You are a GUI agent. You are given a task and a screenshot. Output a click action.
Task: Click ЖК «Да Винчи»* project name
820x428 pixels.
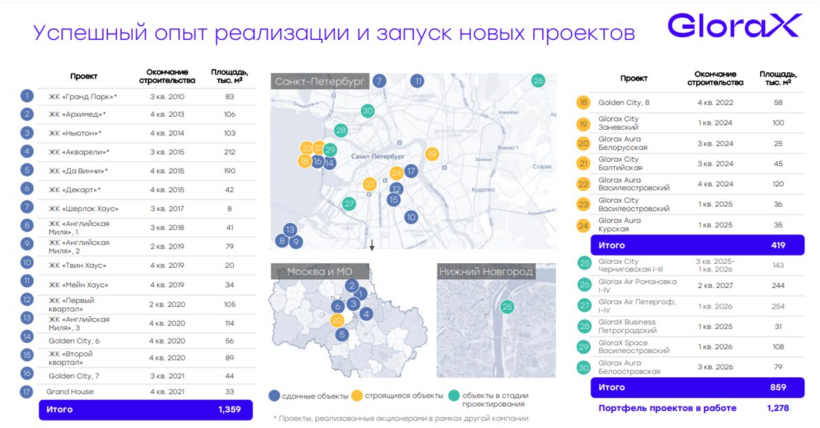pyautogui.click(x=78, y=170)
